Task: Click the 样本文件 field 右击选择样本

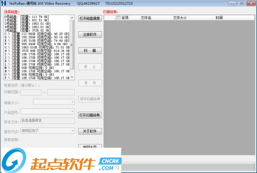Action: [48, 121]
